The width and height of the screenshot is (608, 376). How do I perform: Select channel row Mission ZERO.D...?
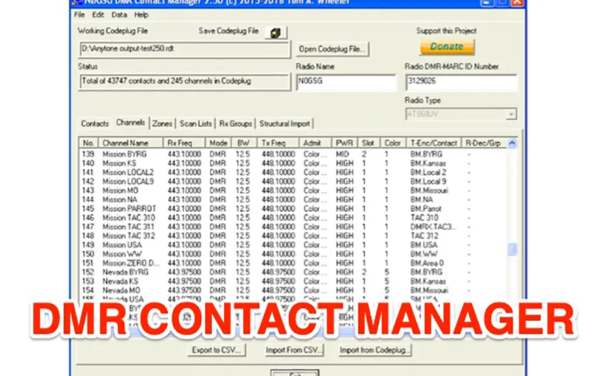[293, 263]
